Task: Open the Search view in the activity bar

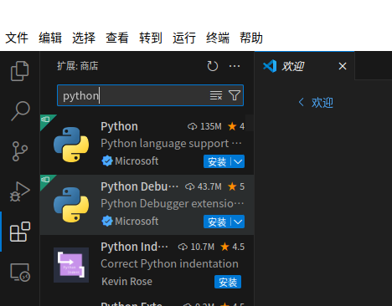Action: 20,111
